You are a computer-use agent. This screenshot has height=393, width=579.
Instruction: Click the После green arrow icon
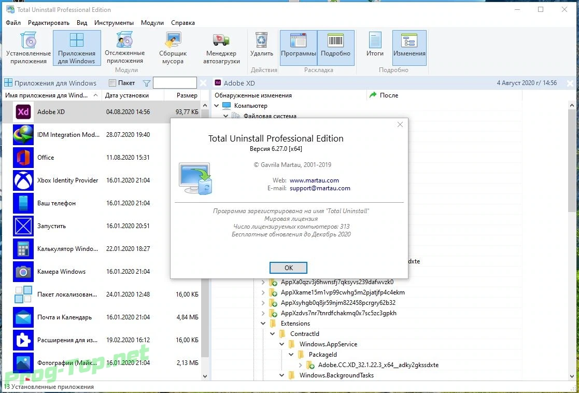click(373, 95)
